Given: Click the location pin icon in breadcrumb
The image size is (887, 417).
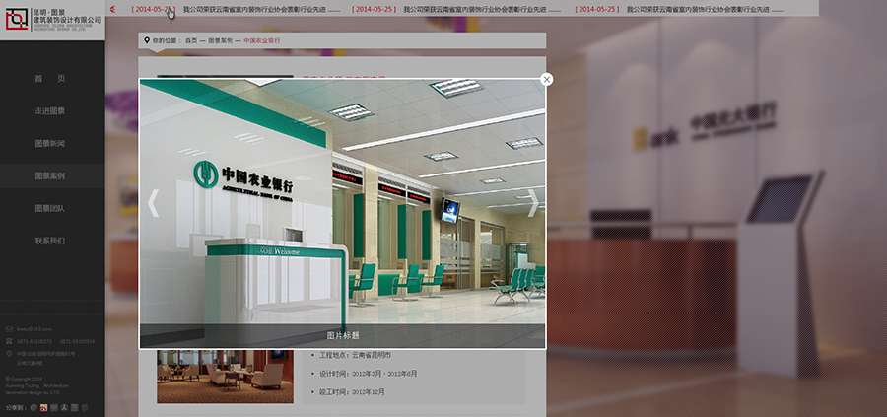Looking at the screenshot, I should [x=147, y=40].
